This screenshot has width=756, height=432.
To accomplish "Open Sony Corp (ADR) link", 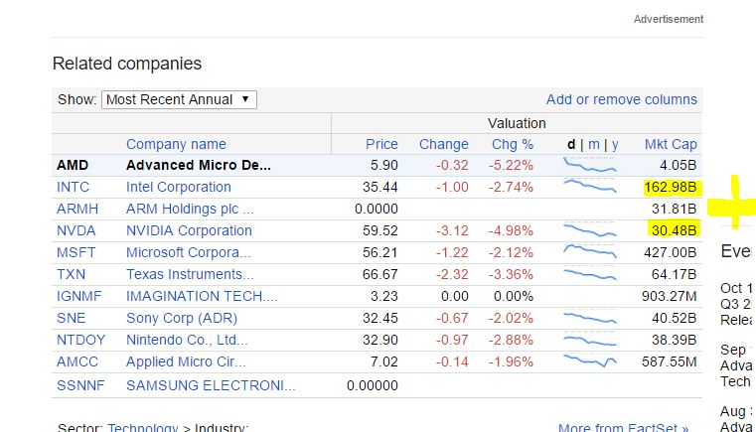I will (x=178, y=318).
